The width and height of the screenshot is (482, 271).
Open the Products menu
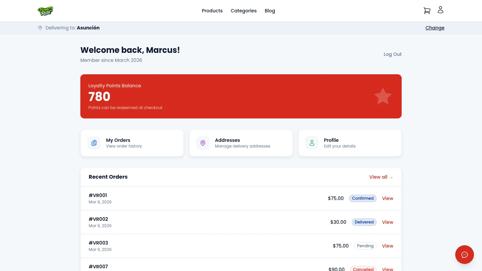[212, 11]
